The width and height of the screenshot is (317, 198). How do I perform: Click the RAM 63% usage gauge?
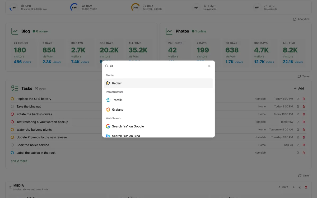pyautogui.click(x=74, y=7)
